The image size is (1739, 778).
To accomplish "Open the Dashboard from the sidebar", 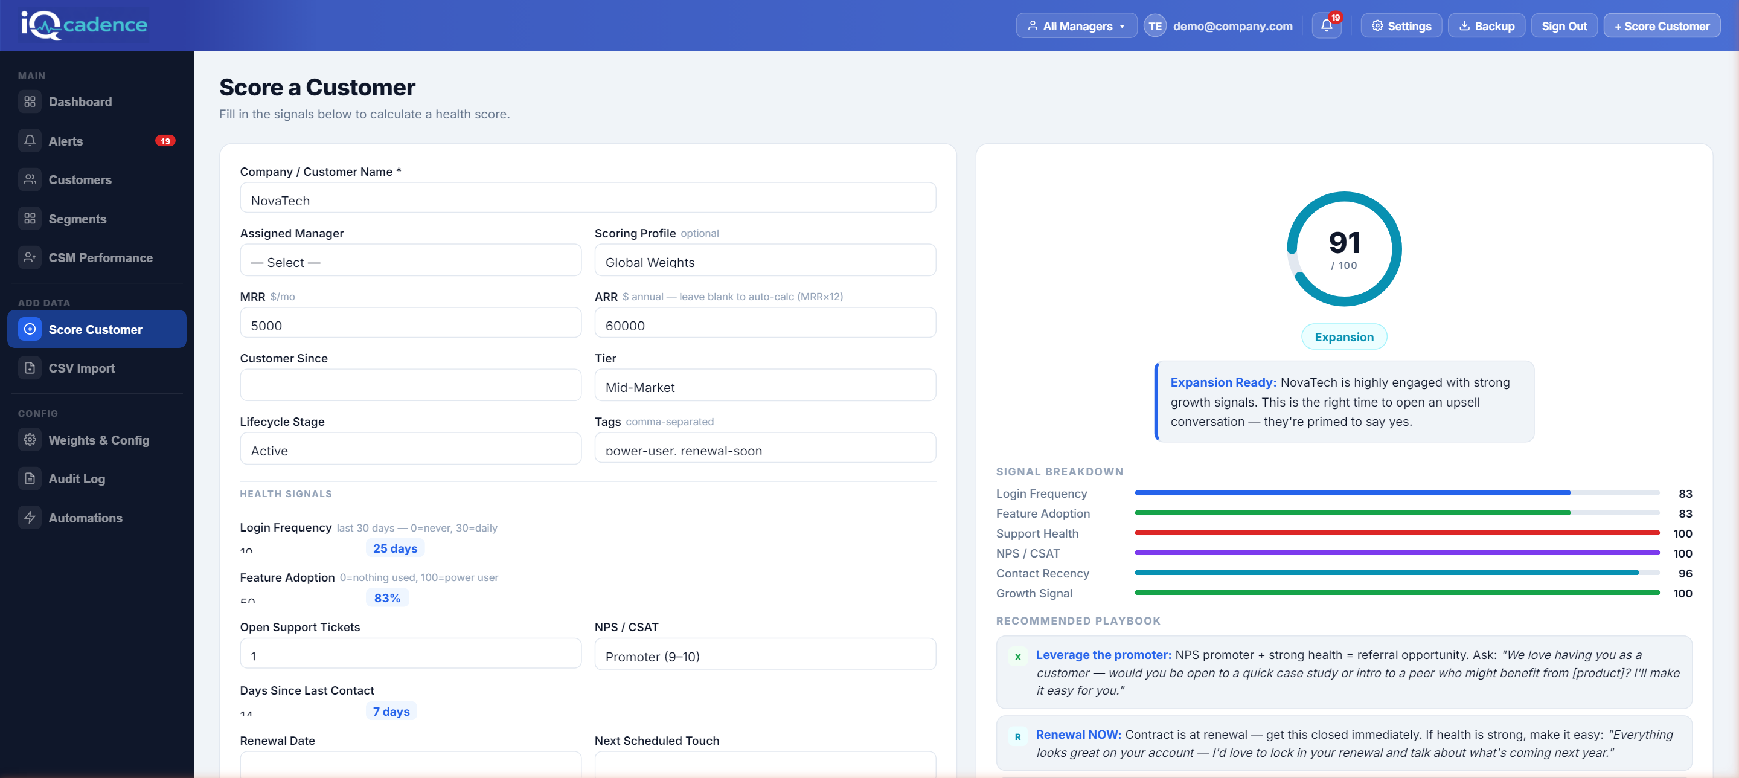I will (x=30, y=101).
